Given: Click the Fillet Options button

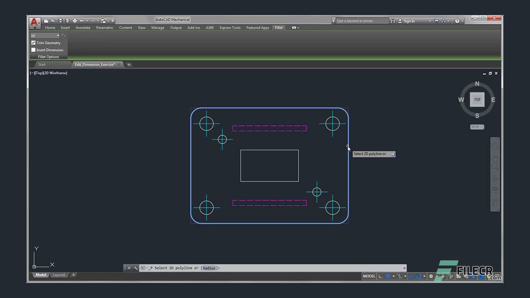Looking at the screenshot, I should click(48, 57).
